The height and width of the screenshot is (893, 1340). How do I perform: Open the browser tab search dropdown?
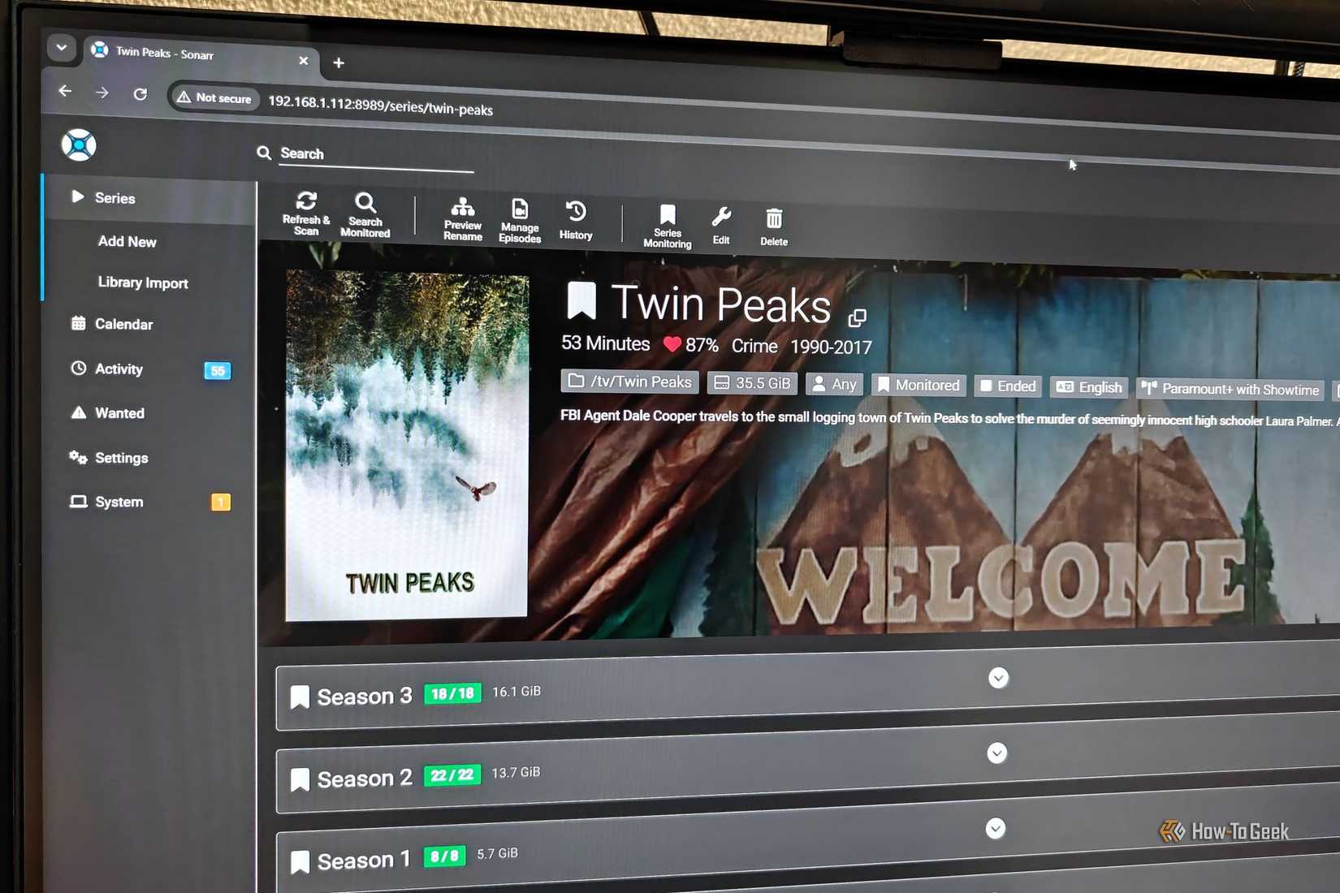click(61, 48)
